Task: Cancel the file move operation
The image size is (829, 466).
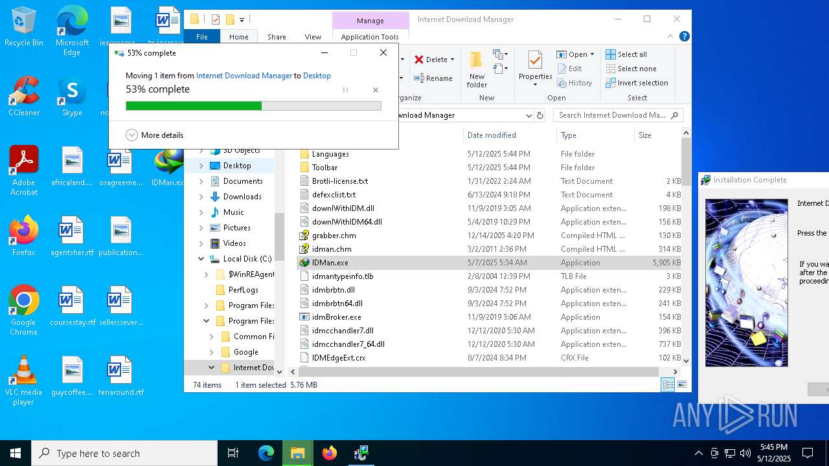Action: point(376,90)
